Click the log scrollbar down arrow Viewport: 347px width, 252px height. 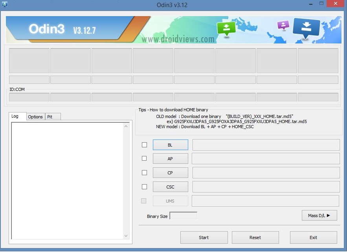click(x=126, y=236)
